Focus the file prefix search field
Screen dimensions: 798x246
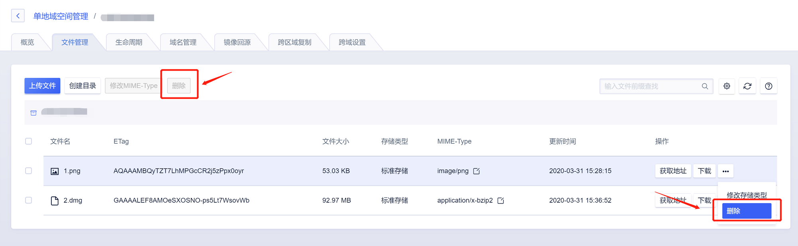tap(650, 86)
